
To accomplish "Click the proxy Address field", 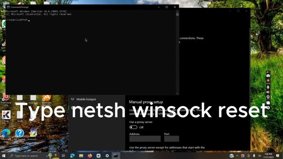I will (x=145, y=139).
